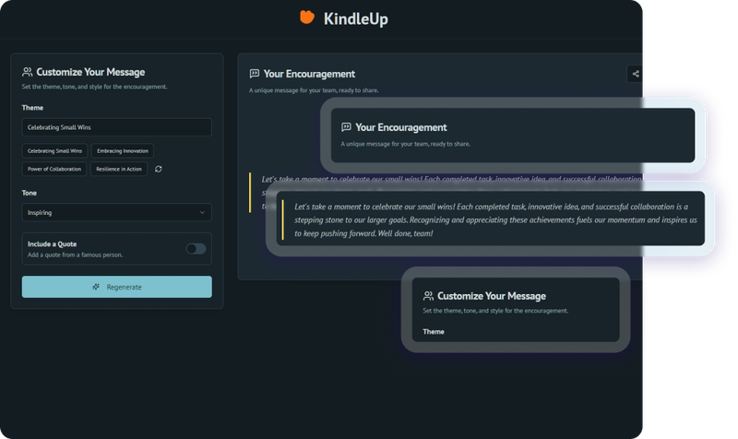Refresh the theme suggestions with the reload icon
738x439 pixels.
tap(159, 169)
